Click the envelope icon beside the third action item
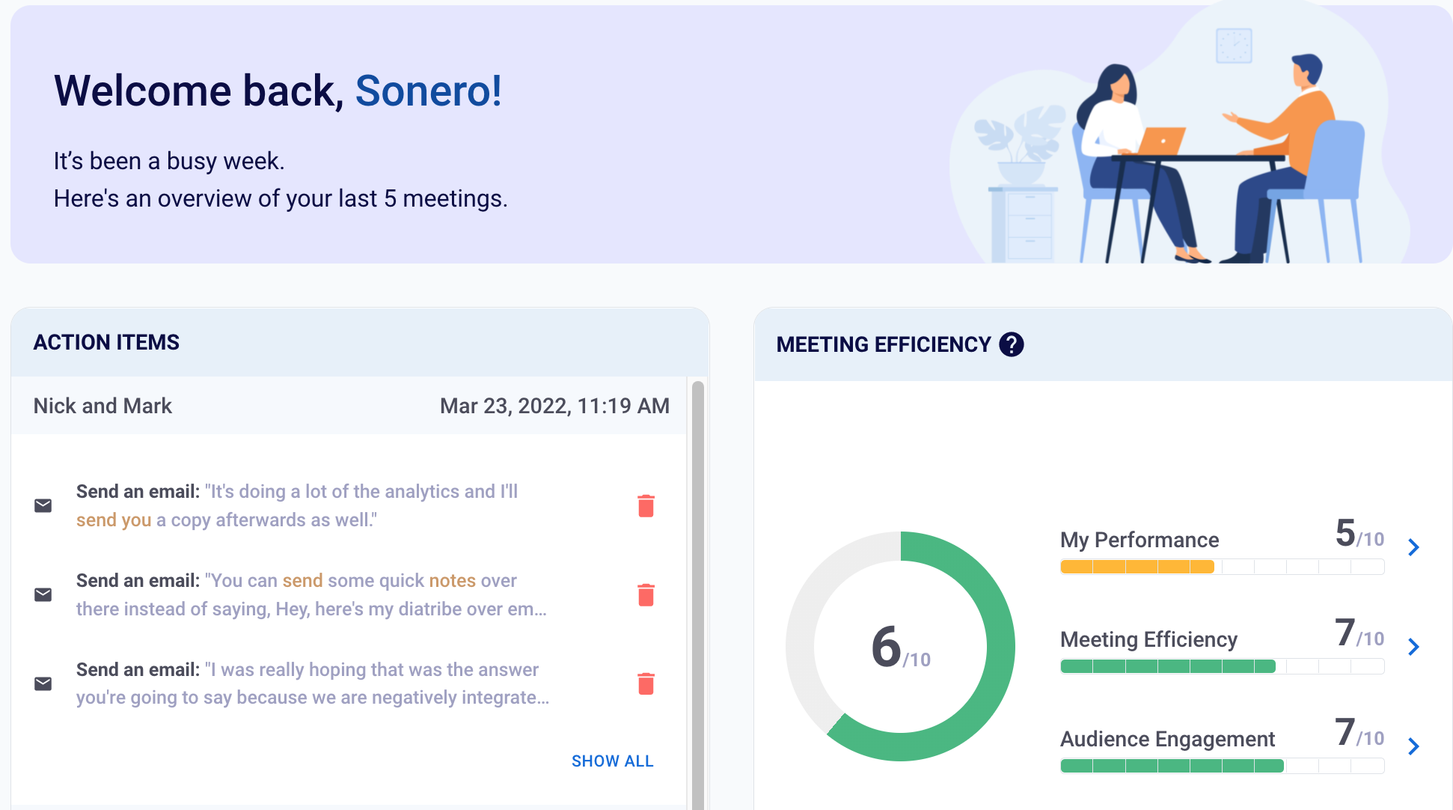This screenshot has width=1453, height=810. 43,683
